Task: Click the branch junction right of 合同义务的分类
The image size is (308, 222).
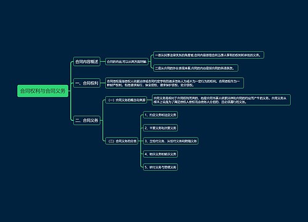Action: tap(140, 141)
